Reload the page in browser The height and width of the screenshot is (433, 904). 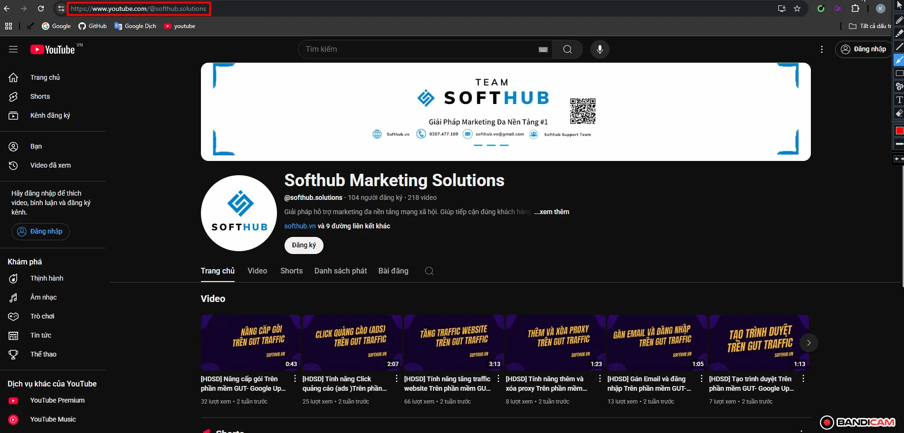41,9
